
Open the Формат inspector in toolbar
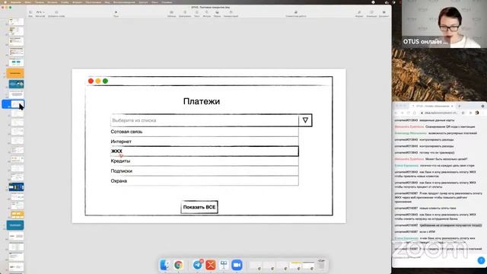[359, 14]
